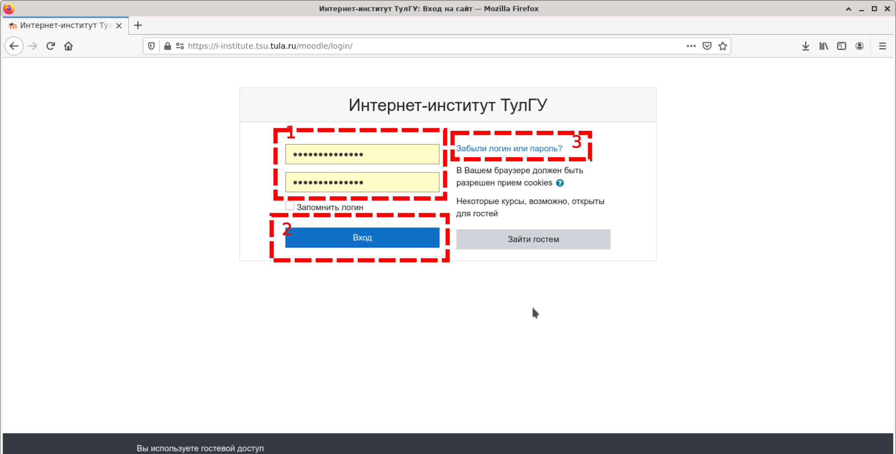The image size is (896, 454).
Task: Bookmark this page with the star
Action: 723,46
